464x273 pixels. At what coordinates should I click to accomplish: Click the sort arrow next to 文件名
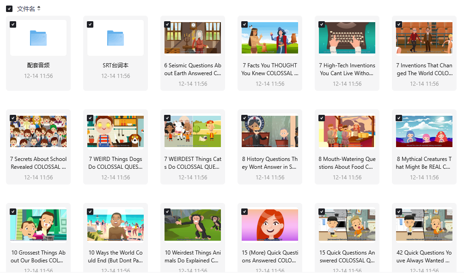pos(39,9)
